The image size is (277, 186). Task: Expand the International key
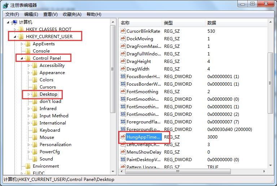click(x=29, y=123)
